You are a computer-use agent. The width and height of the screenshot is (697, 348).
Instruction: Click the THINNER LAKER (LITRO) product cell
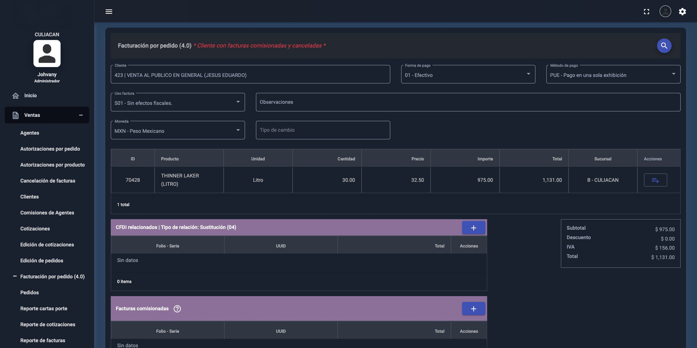coord(189,180)
